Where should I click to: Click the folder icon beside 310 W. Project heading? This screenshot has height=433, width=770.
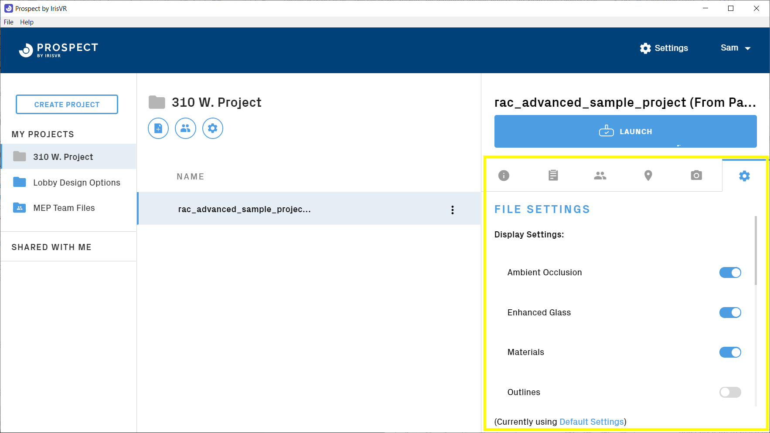click(x=157, y=102)
